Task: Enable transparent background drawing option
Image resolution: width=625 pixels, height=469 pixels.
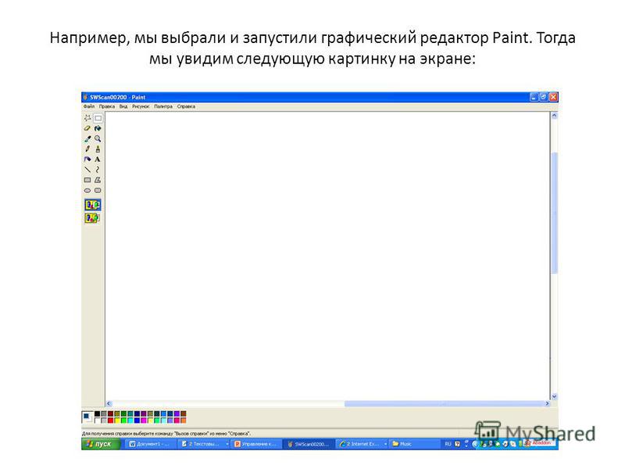Action: pyautogui.click(x=92, y=218)
